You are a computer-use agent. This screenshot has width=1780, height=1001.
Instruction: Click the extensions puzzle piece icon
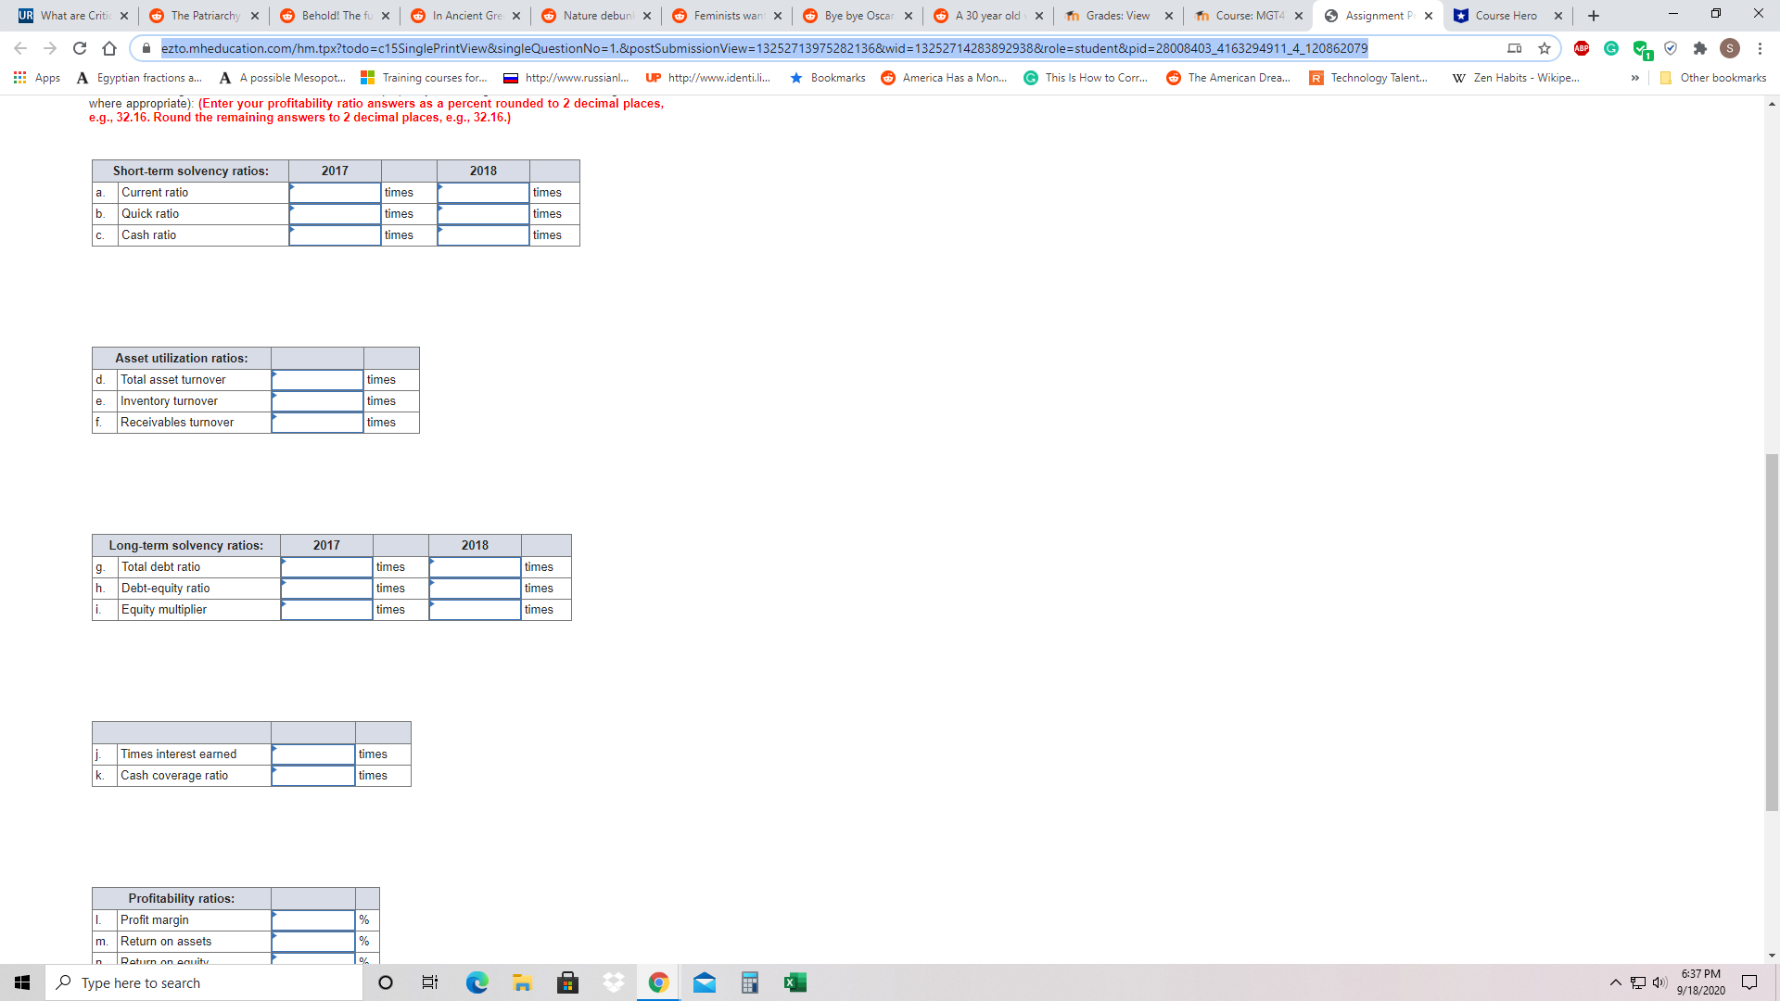tap(1701, 48)
